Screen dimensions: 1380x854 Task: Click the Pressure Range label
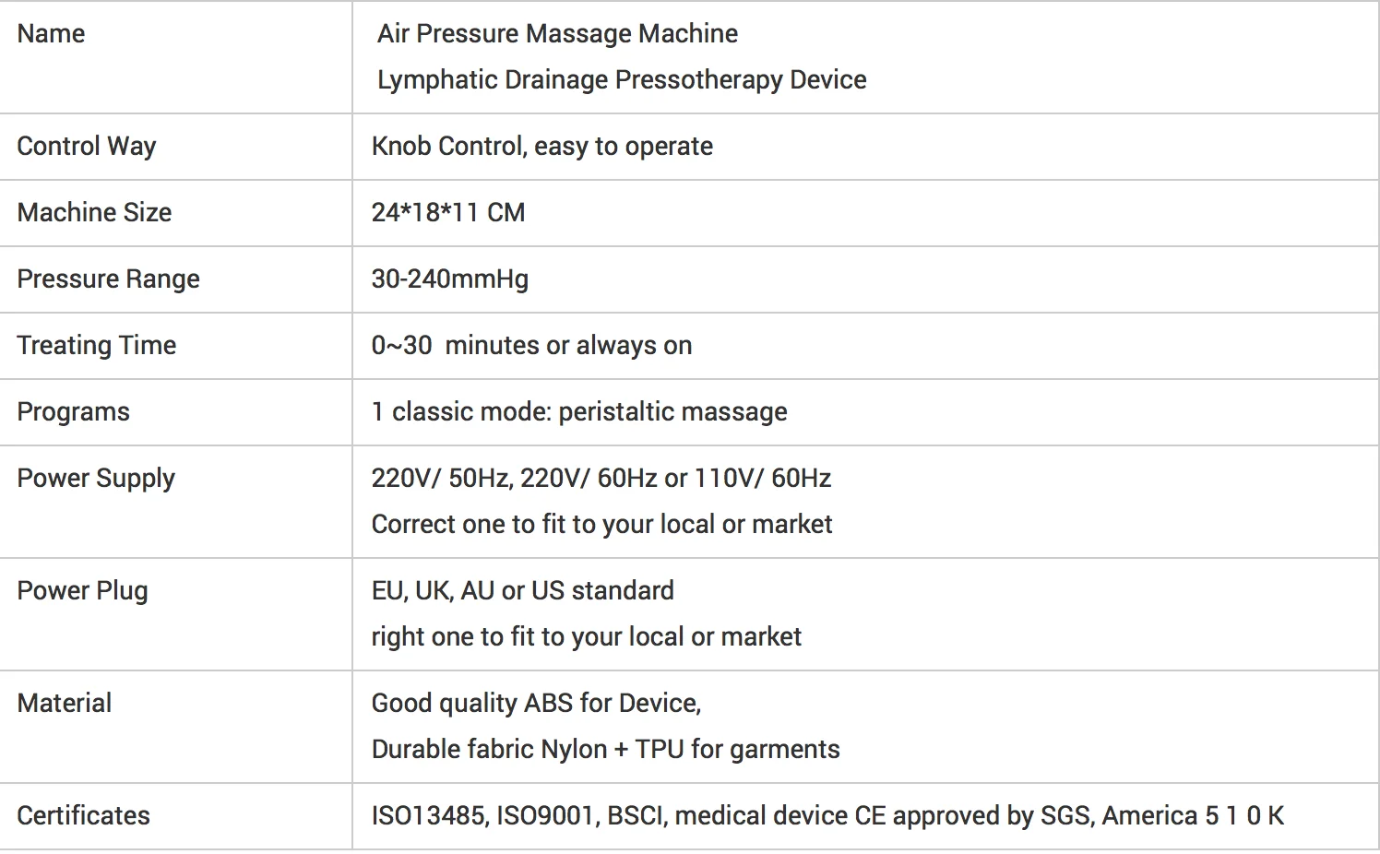point(108,279)
